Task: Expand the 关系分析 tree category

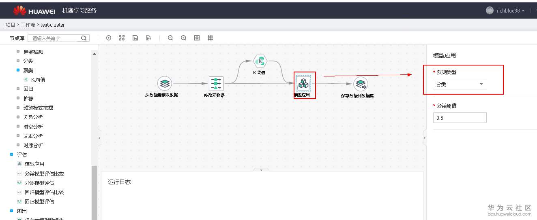Action: point(18,117)
